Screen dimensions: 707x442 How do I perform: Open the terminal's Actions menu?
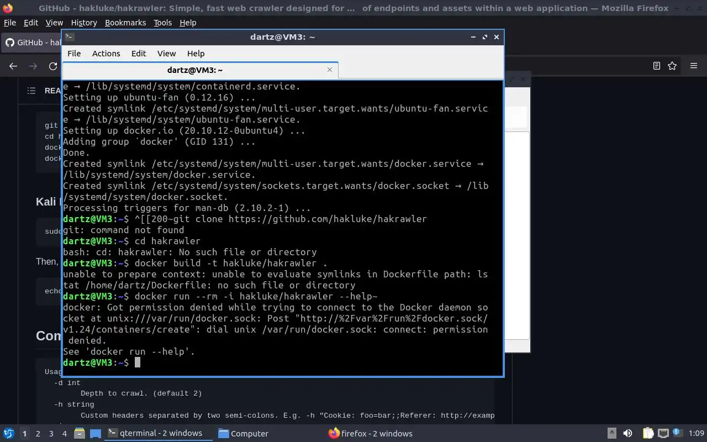pyautogui.click(x=106, y=54)
